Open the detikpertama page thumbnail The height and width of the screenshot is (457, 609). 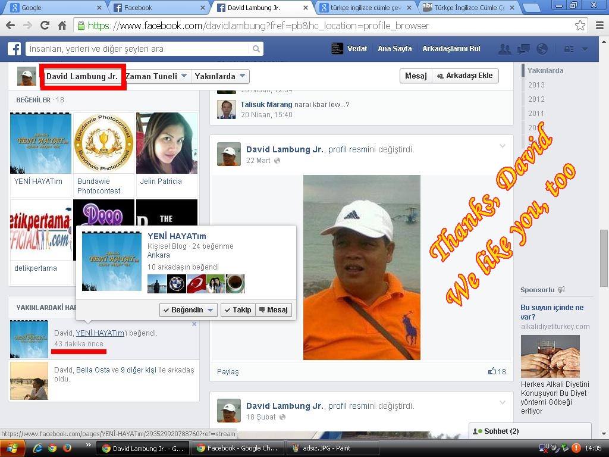pos(41,230)
